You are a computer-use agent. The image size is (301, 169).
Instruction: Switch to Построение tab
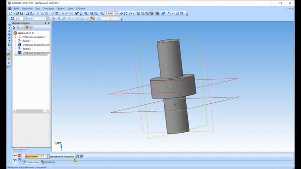(x=20, y=149)
